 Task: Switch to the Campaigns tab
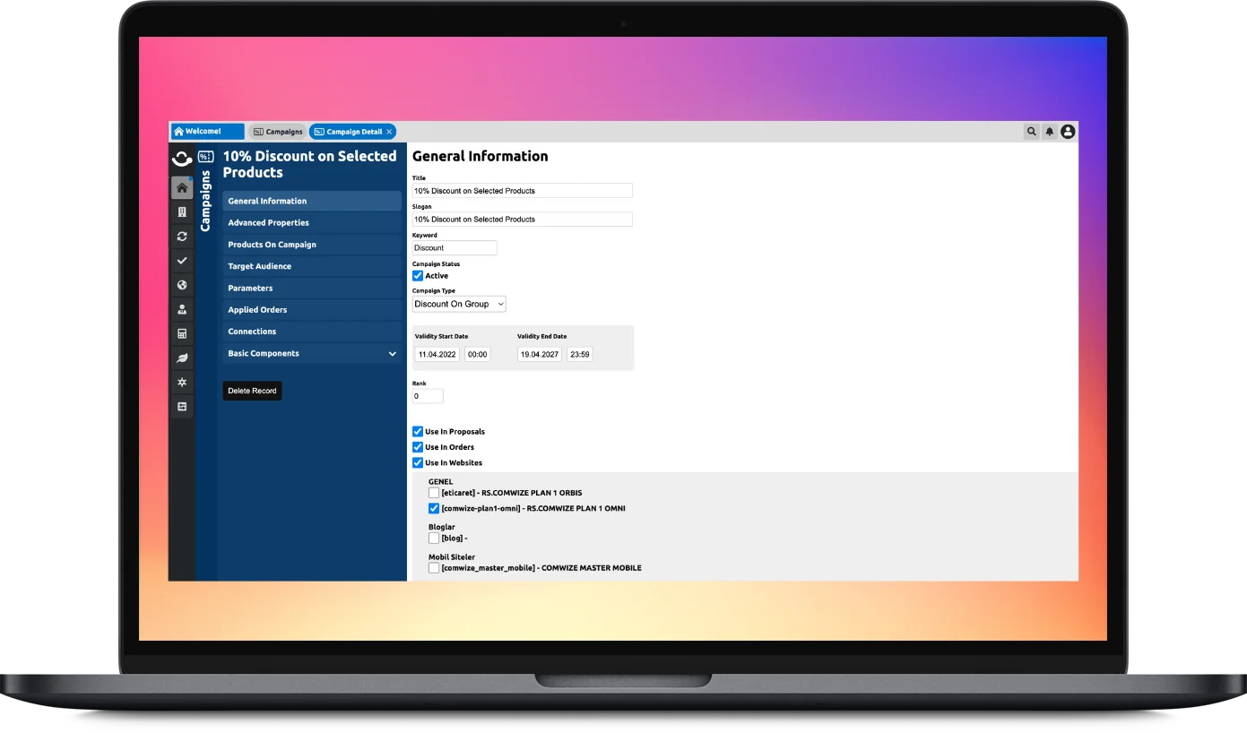pyautogui.click(x=278, y=132)
